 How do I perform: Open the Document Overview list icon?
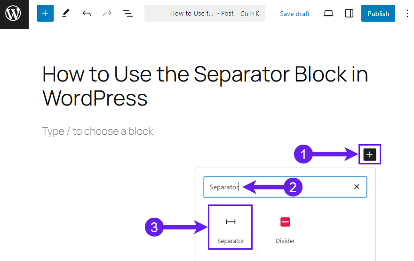pos(128,13)
